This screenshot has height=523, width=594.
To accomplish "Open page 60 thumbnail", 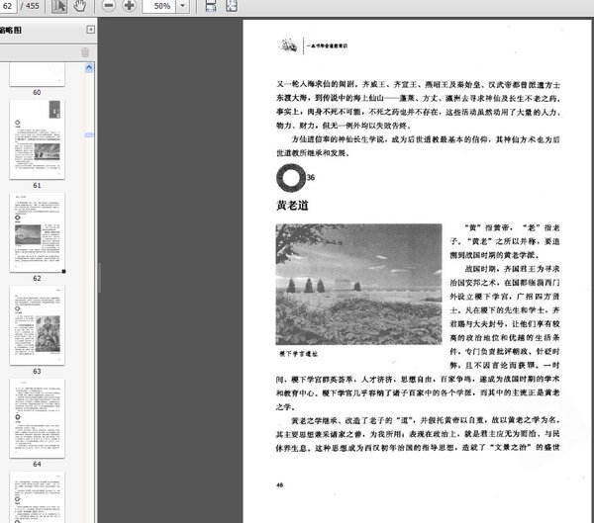I will (x=38, y=74).
